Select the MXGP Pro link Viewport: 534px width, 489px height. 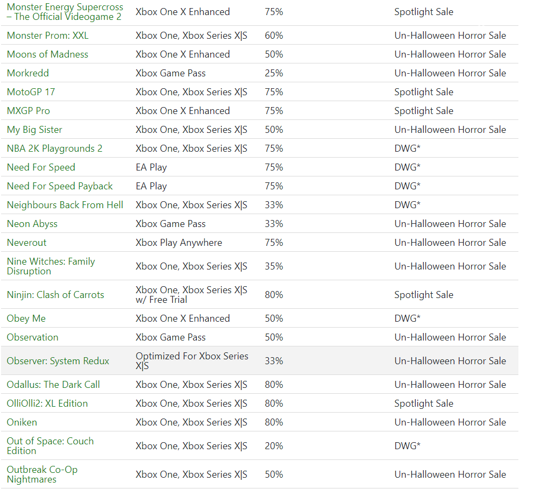(29, 111)
